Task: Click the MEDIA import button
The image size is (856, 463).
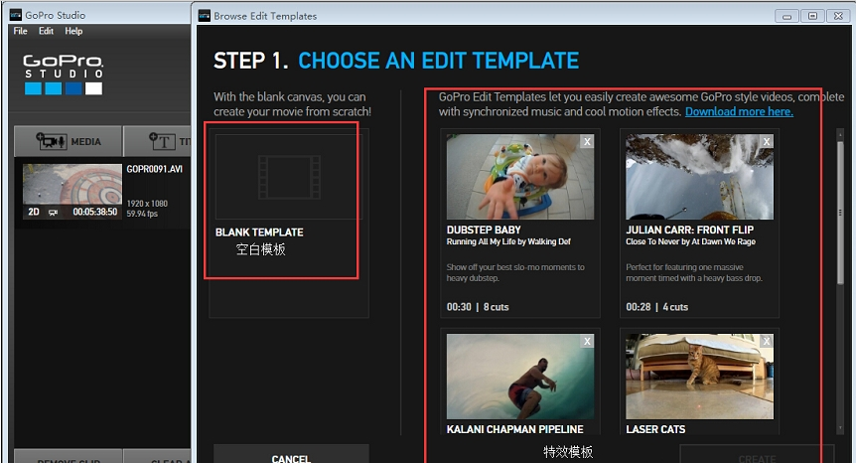Action: 69,141
